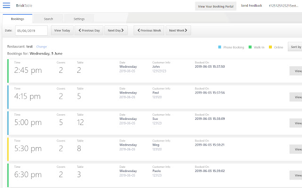
Task: Click the Bookings for Wednesday, 5 June heading
Action: [35, 54]
